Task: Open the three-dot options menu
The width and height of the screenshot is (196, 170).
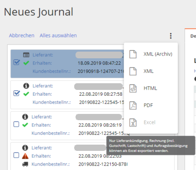Action: click(x=171, y=36)
